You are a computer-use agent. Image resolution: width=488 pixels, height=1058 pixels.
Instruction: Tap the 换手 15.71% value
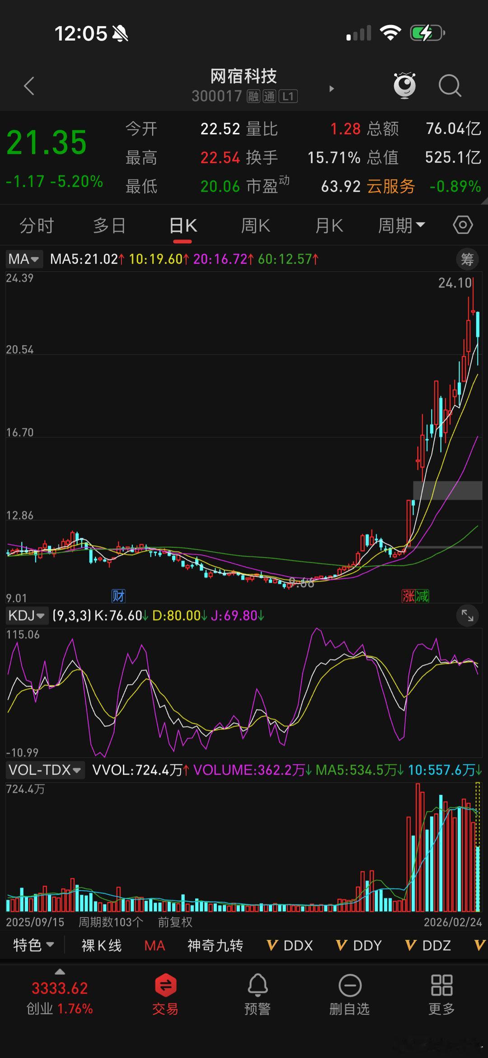click(334, 158)
